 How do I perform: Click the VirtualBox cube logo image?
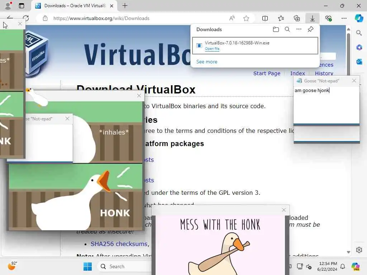pyautogui.click(x=36, y=53)
